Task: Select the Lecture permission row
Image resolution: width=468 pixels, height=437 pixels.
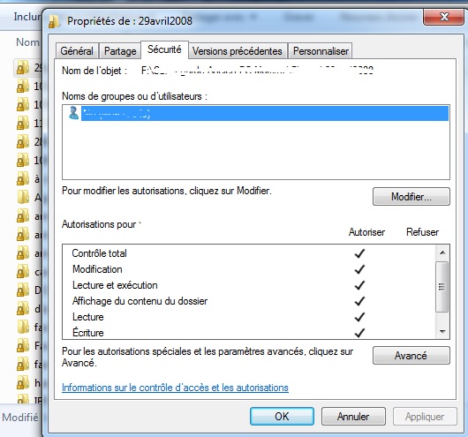Action: (x=248, y=317)
